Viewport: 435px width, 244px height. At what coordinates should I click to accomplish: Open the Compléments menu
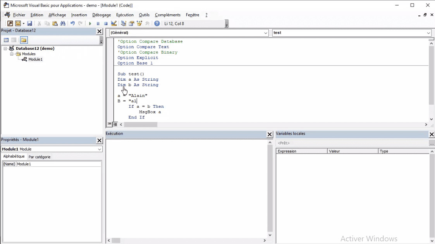point(168,15)
